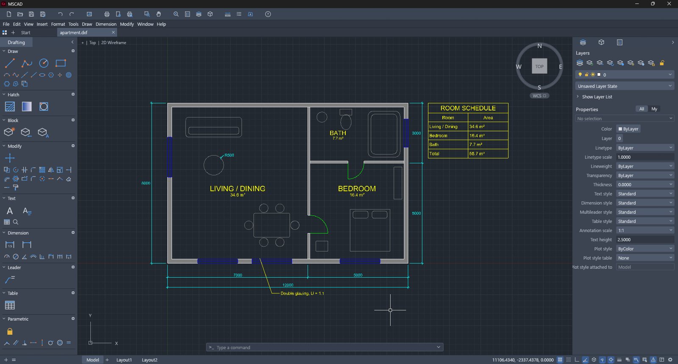Open the Modify menu

[127, 24]
